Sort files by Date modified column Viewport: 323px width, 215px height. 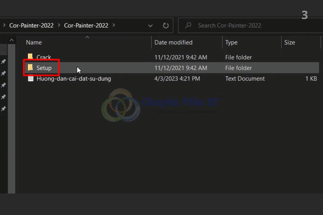coord(173,42)
